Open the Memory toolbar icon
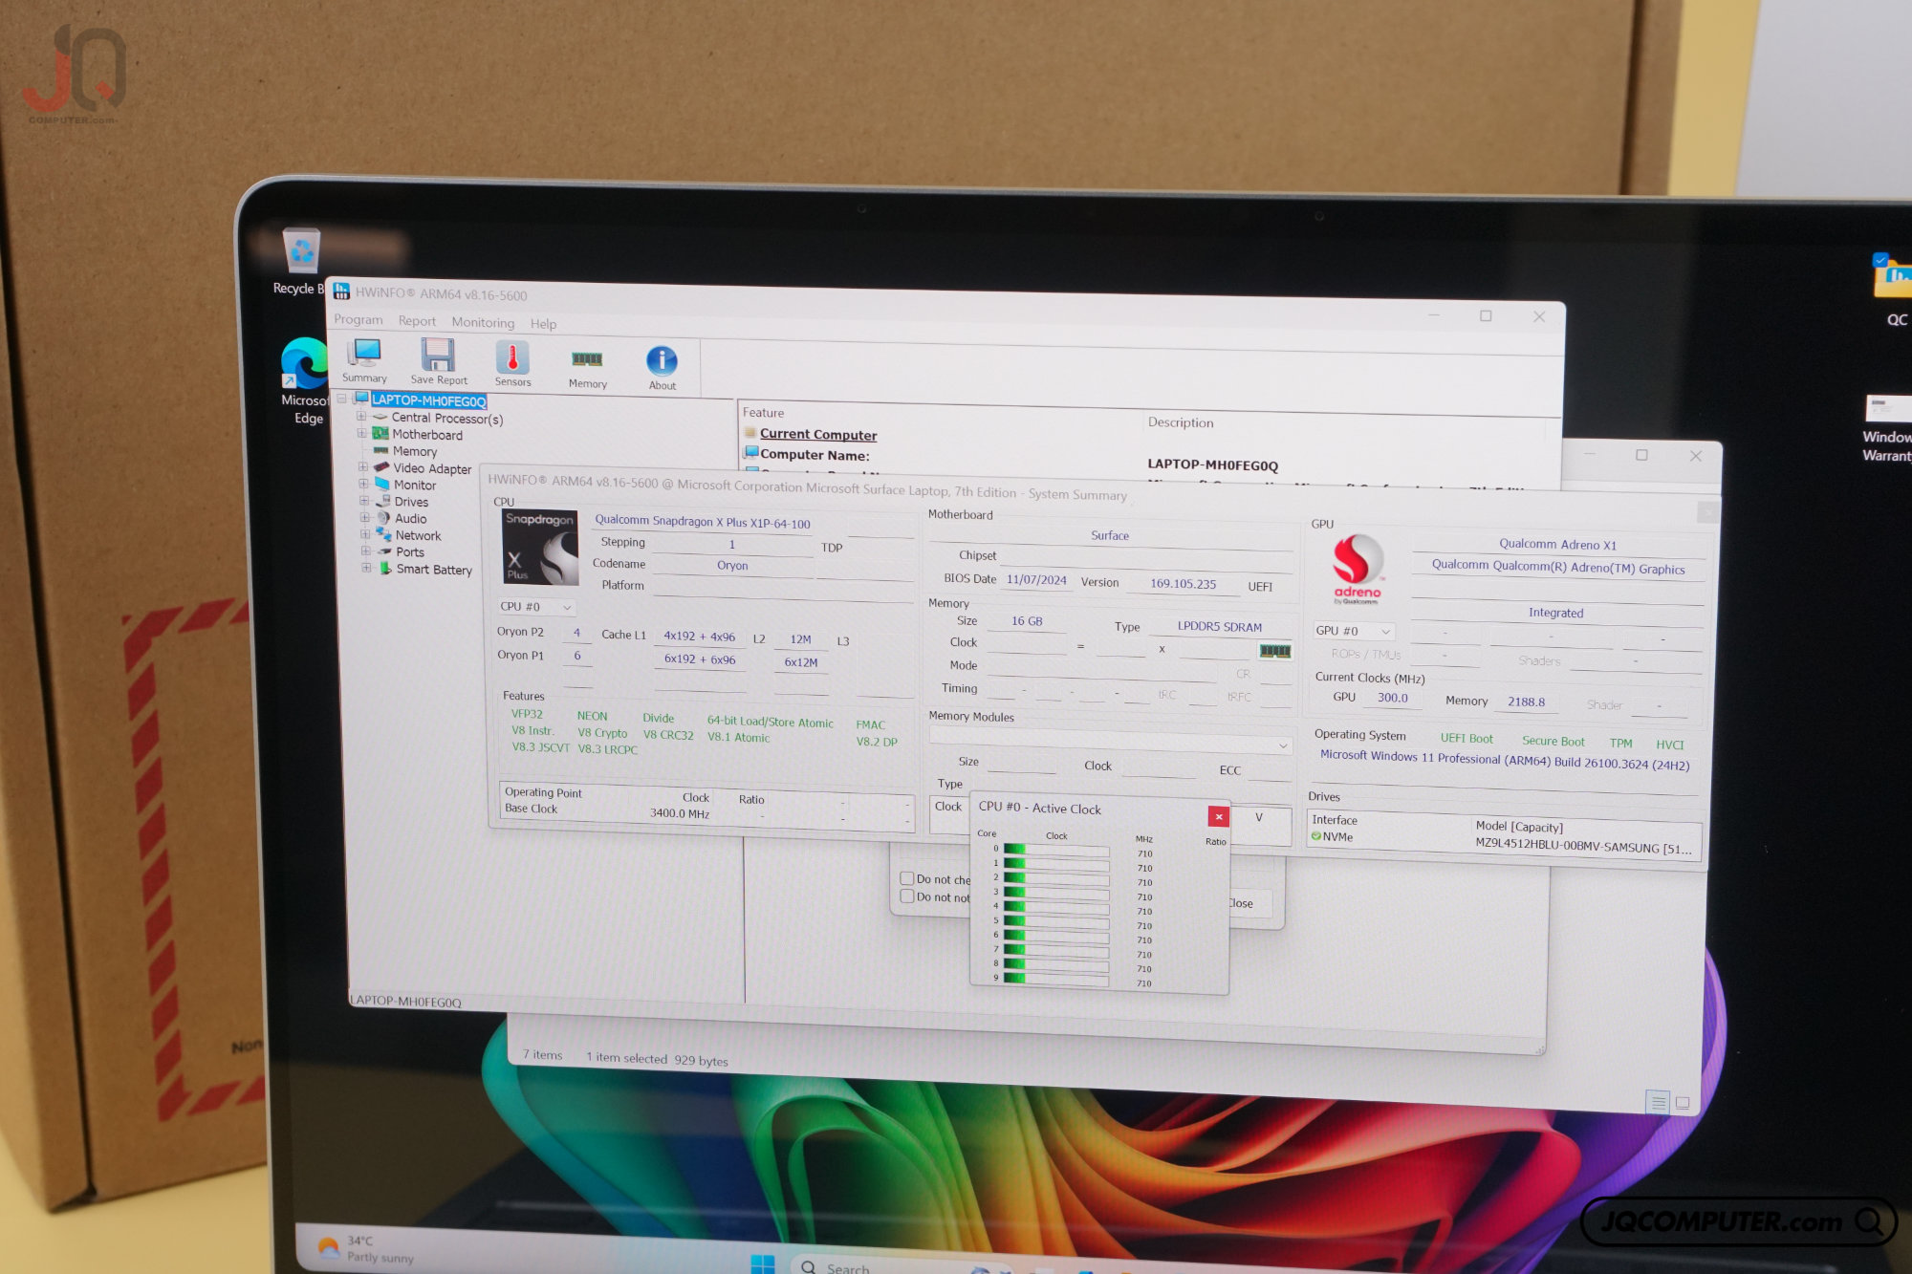1912x1274 pixels. 587,368
